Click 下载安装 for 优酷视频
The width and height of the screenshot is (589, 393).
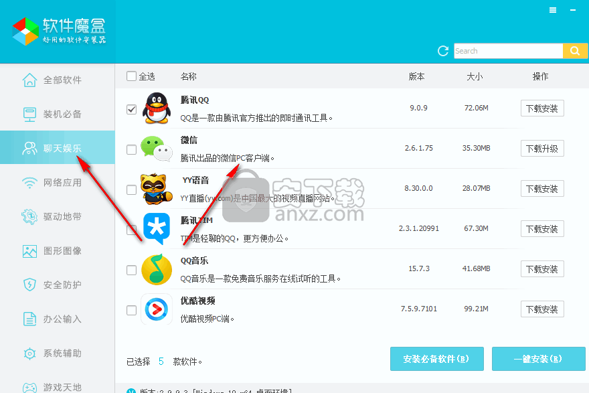[x=542, y=309]
